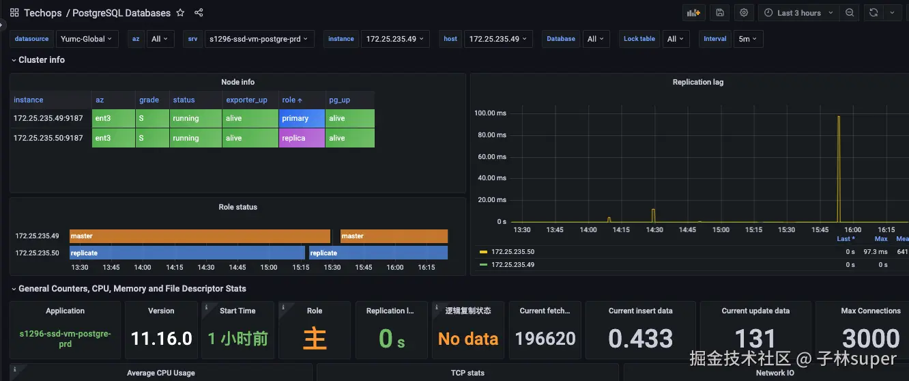Star this PostgreSQL Databases dashboard
The height and width of the screenshot is (381, 909).
coord(180,12)
